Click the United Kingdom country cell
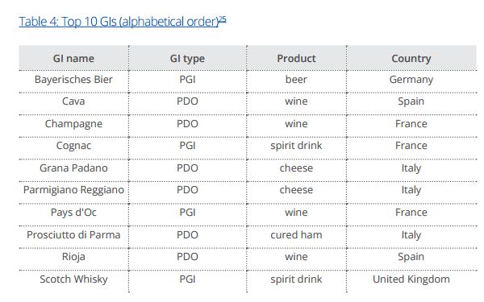 (x=411, y=279)
